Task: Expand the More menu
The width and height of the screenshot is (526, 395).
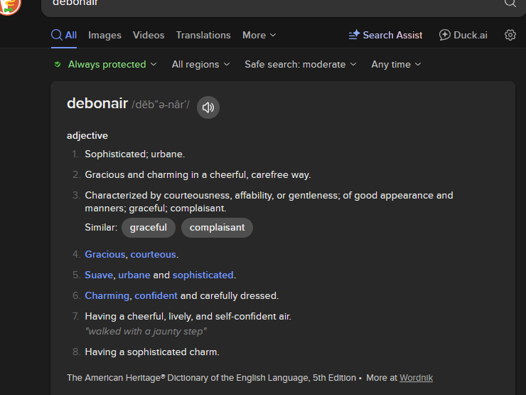Action: click(259, 35)
